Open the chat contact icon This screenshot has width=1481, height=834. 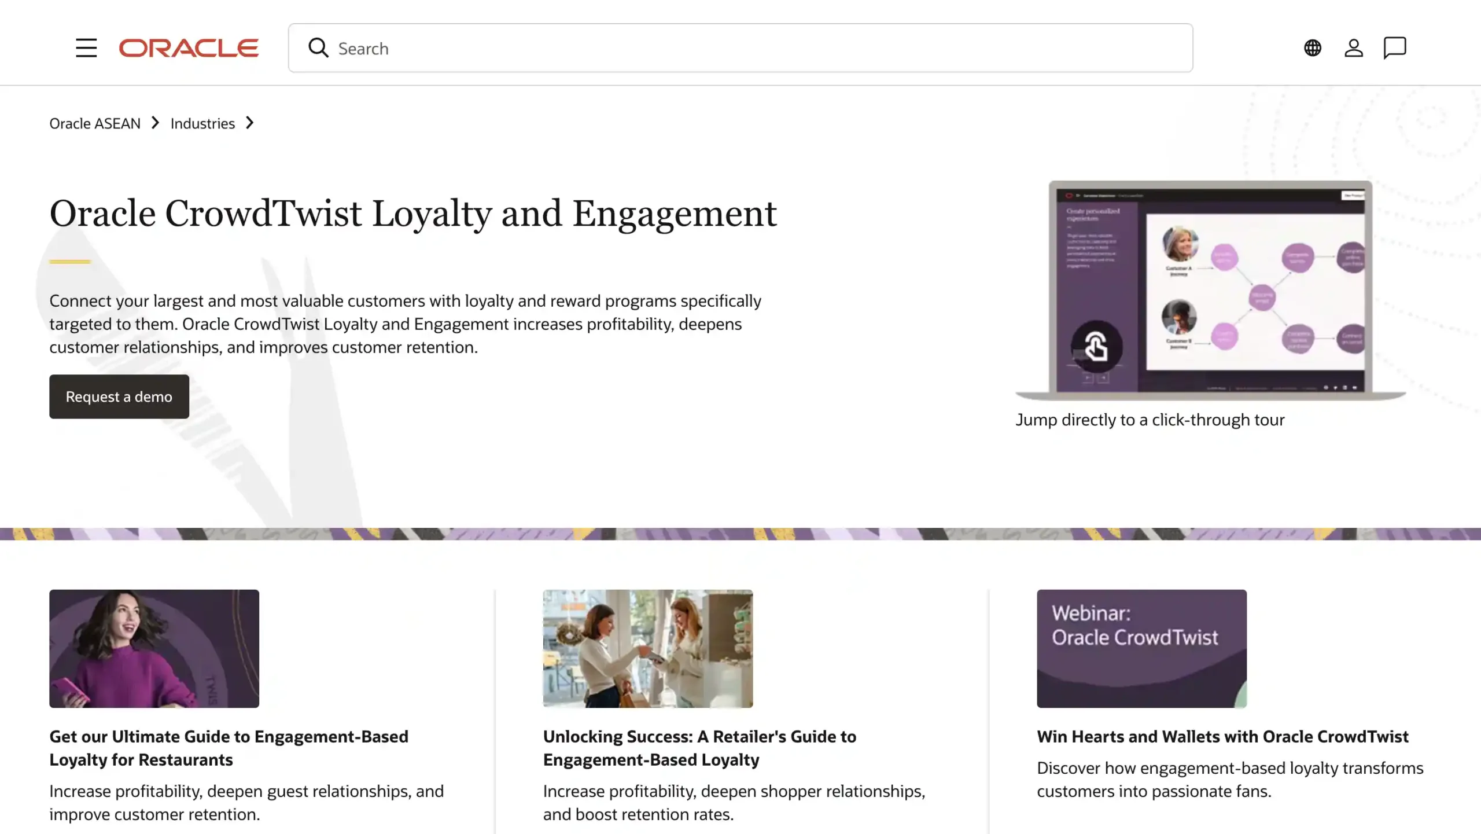pos(1394,47)
